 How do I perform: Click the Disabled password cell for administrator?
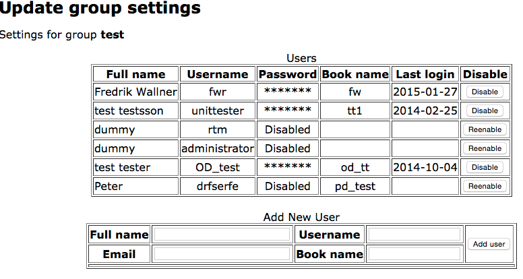(x=288, y=148)
